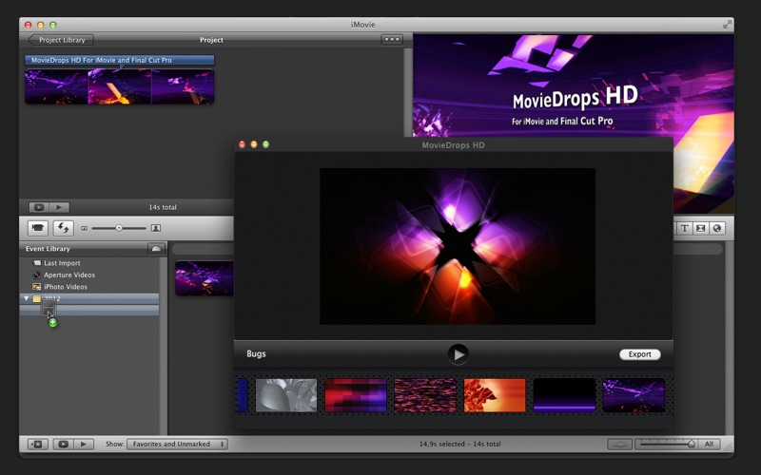Screen dimensions: 761x475
Task: Go back to Project Library
Action: point(61,40)
